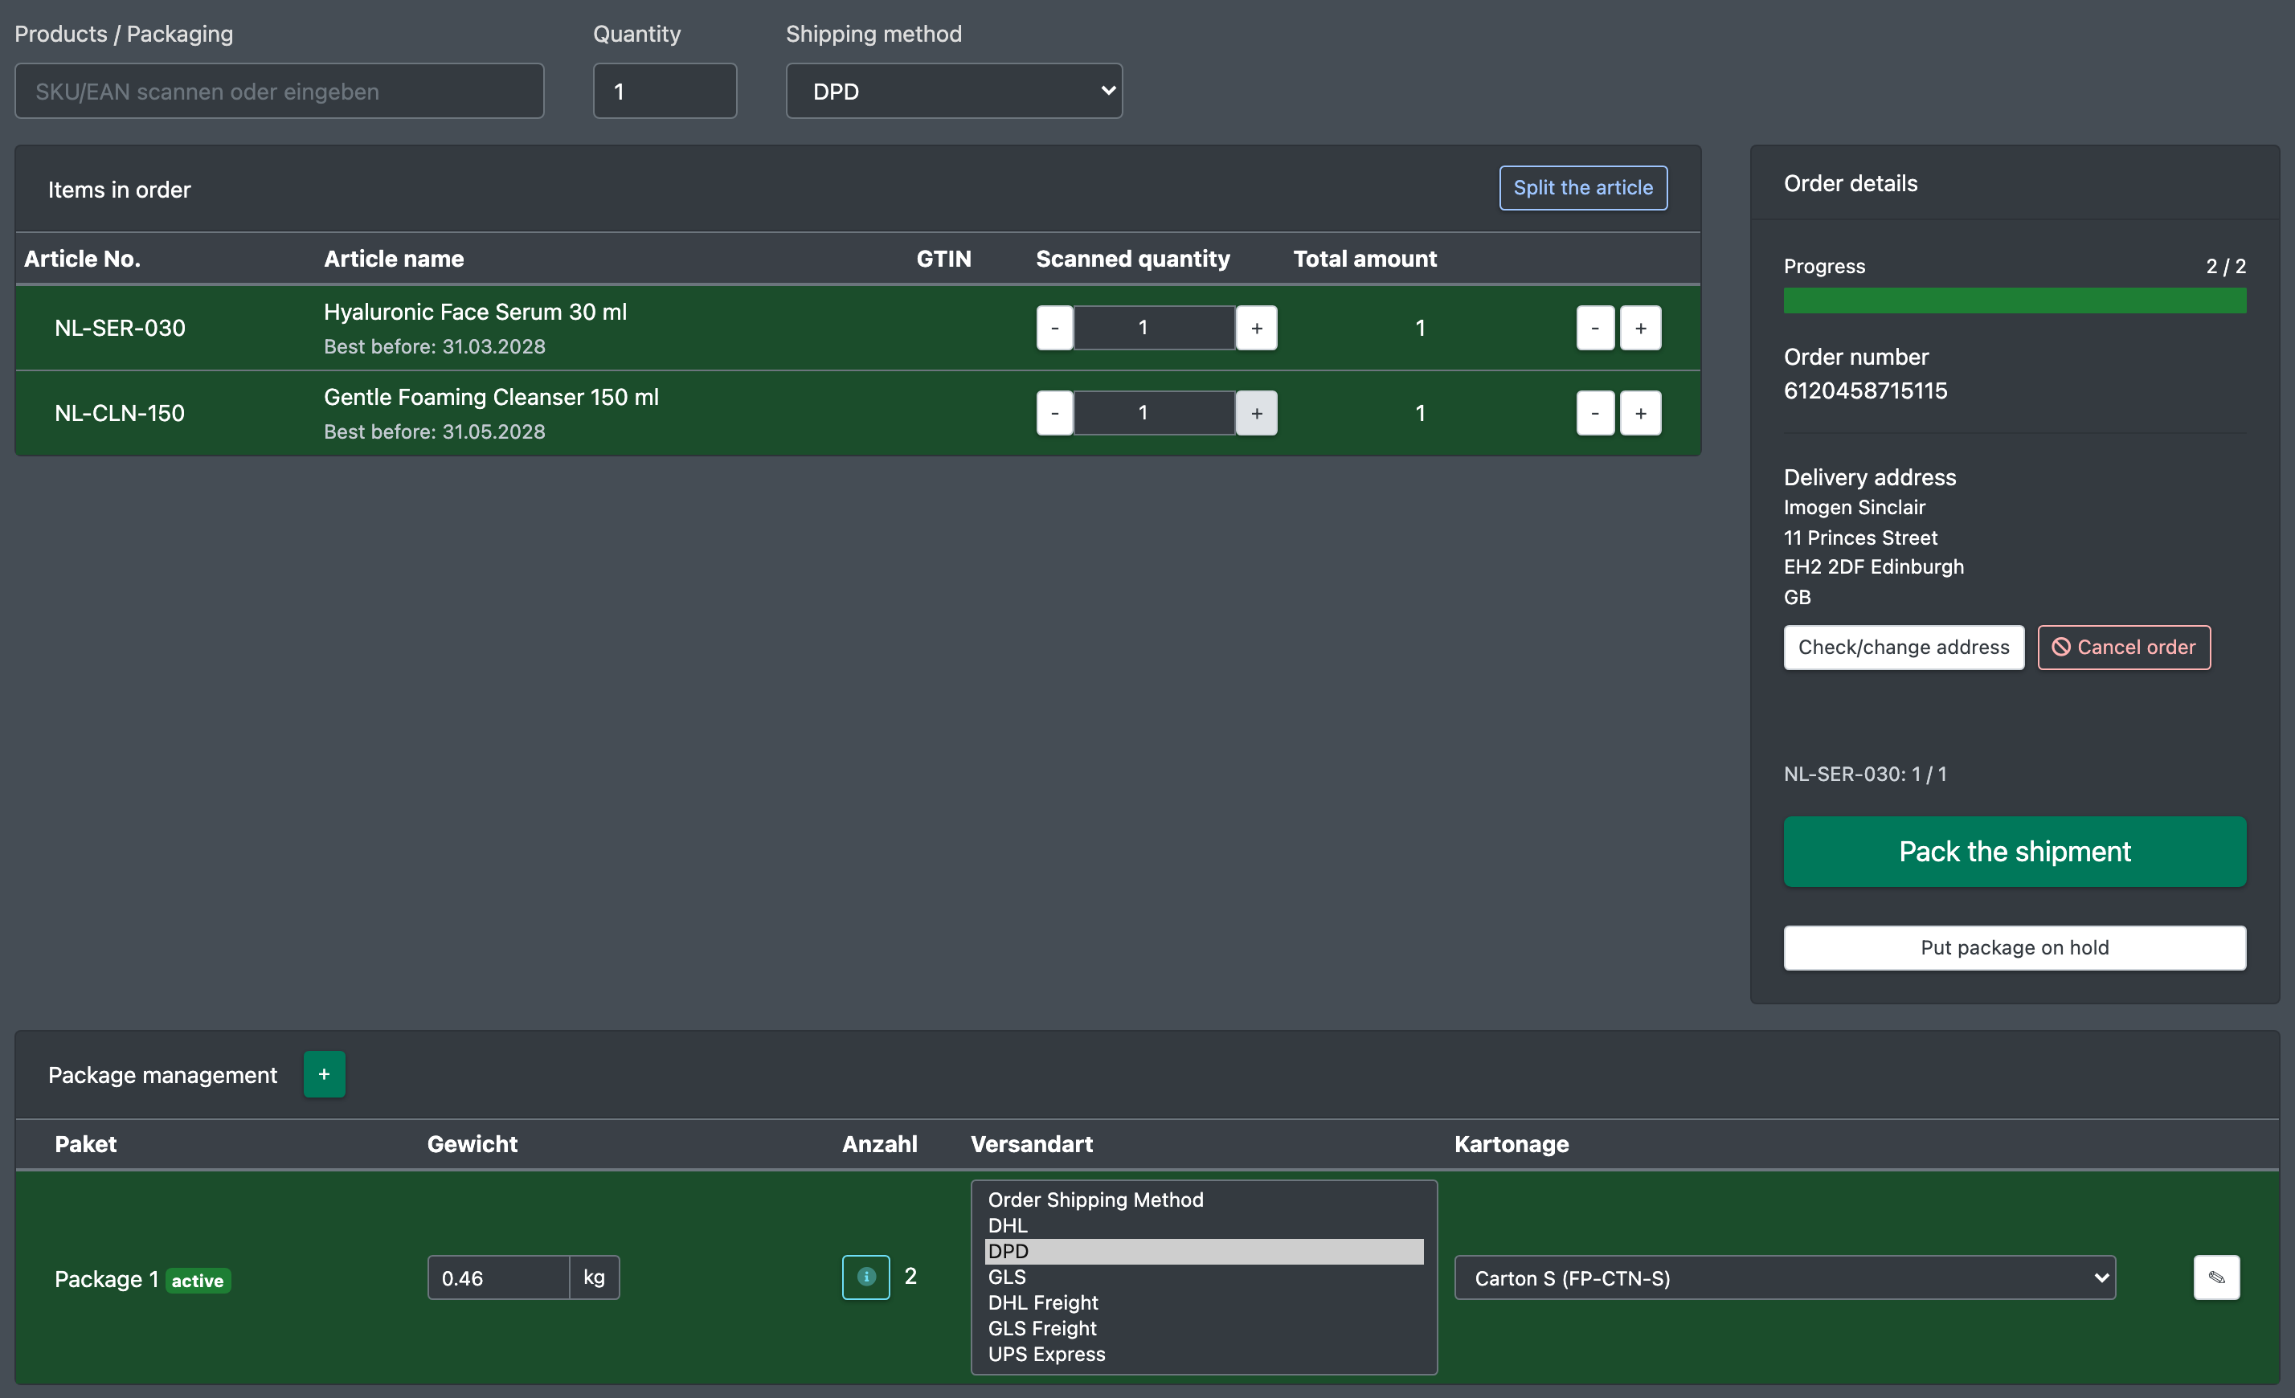Select Order Shipping Method in Versandart list

[1204, 1200]
